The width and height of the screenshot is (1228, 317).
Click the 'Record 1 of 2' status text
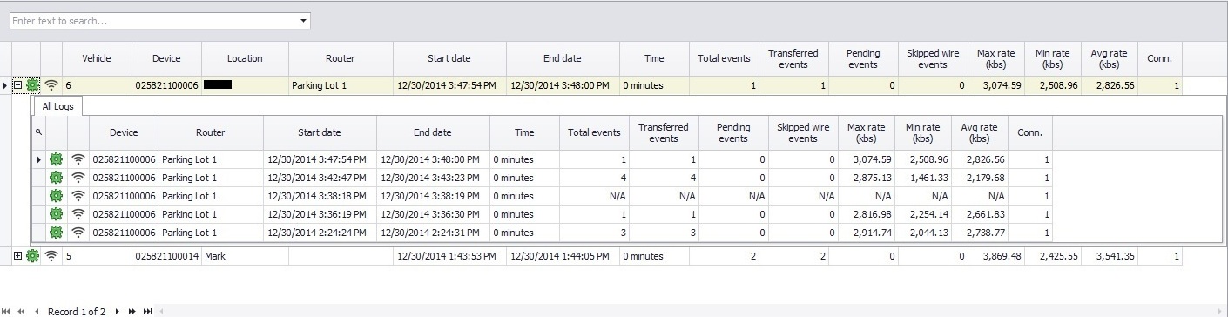[77, 311]
